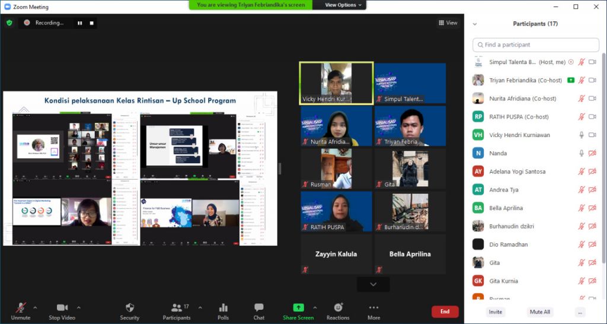Click the Participants (17) panel title

pyautogui.click(x=535, y=24)
